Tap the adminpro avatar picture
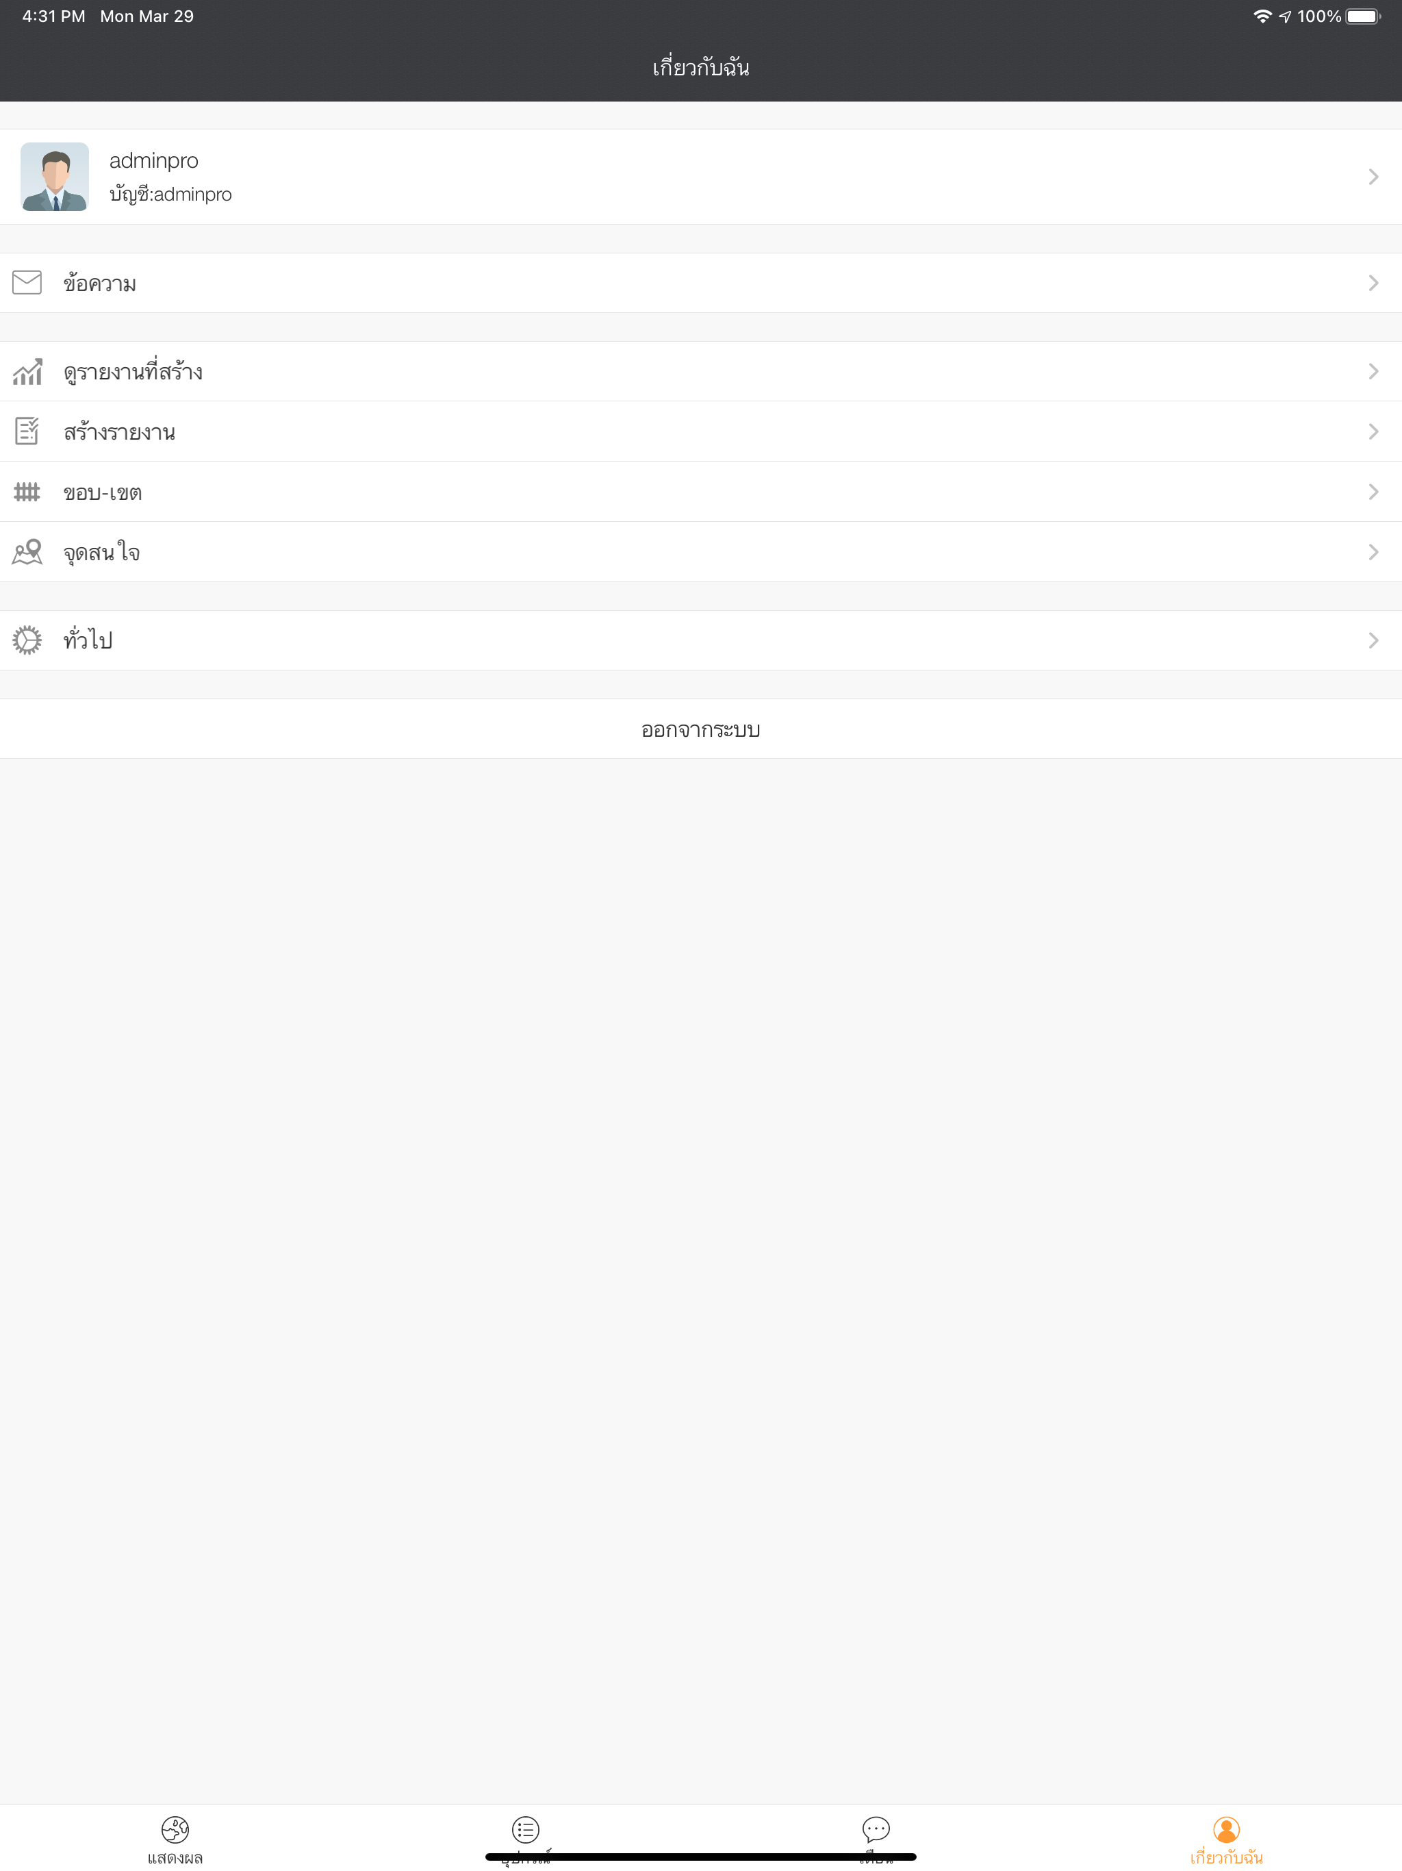The width and height of the screenshot is (1402, 1871). point(55,177)
